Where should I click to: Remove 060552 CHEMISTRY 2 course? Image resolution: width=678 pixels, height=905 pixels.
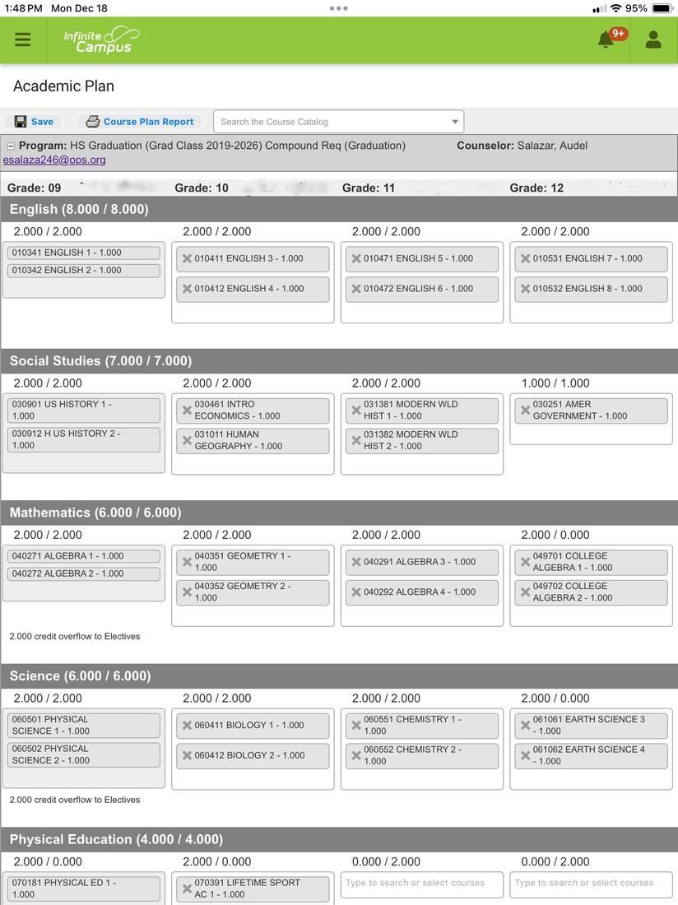(x=356, y=755)
